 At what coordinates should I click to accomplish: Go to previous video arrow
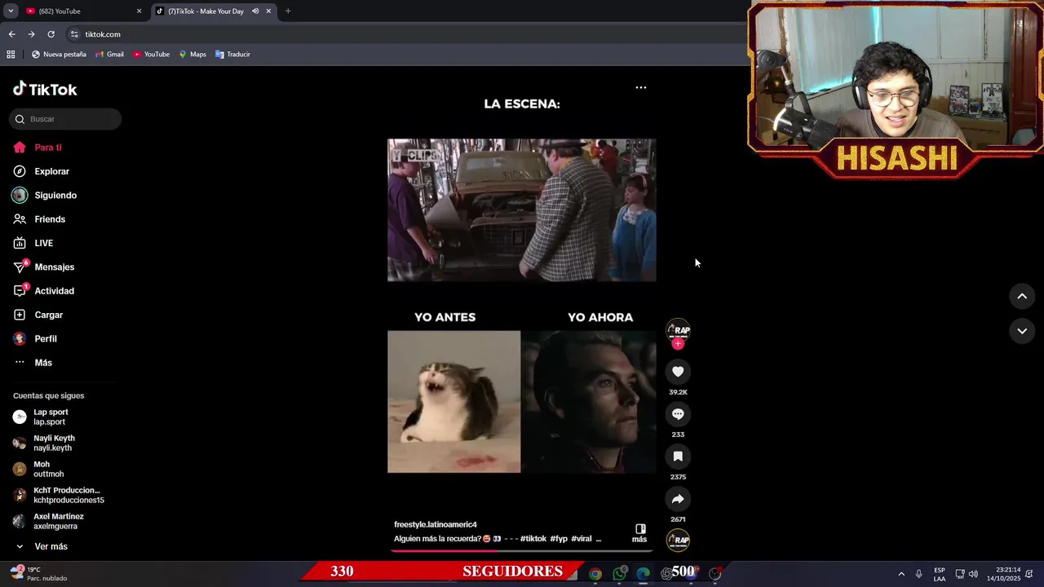[1022, 297]
